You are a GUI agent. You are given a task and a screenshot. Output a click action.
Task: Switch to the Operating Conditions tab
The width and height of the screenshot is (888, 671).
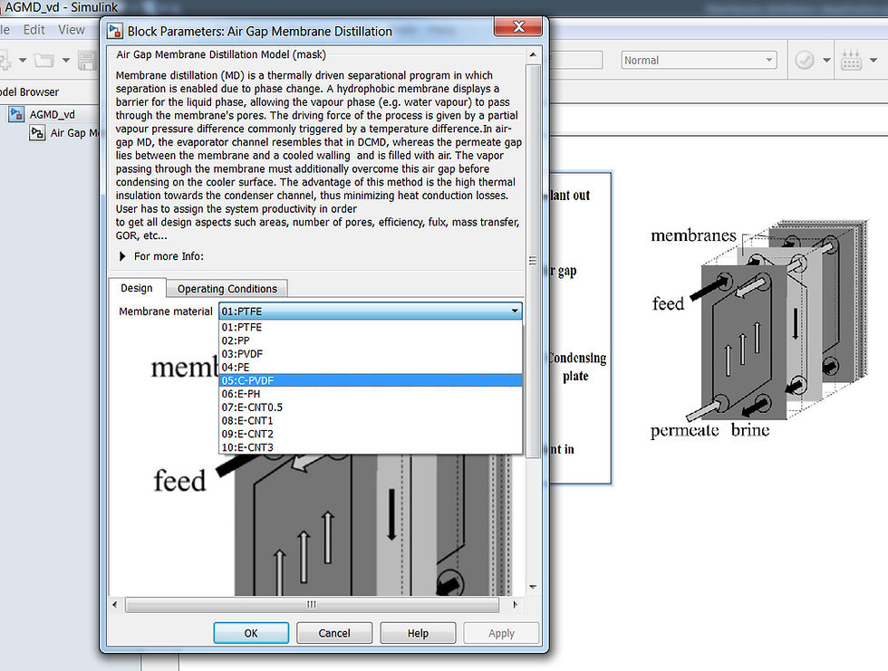pyautogui.click(x=227, y=289)
